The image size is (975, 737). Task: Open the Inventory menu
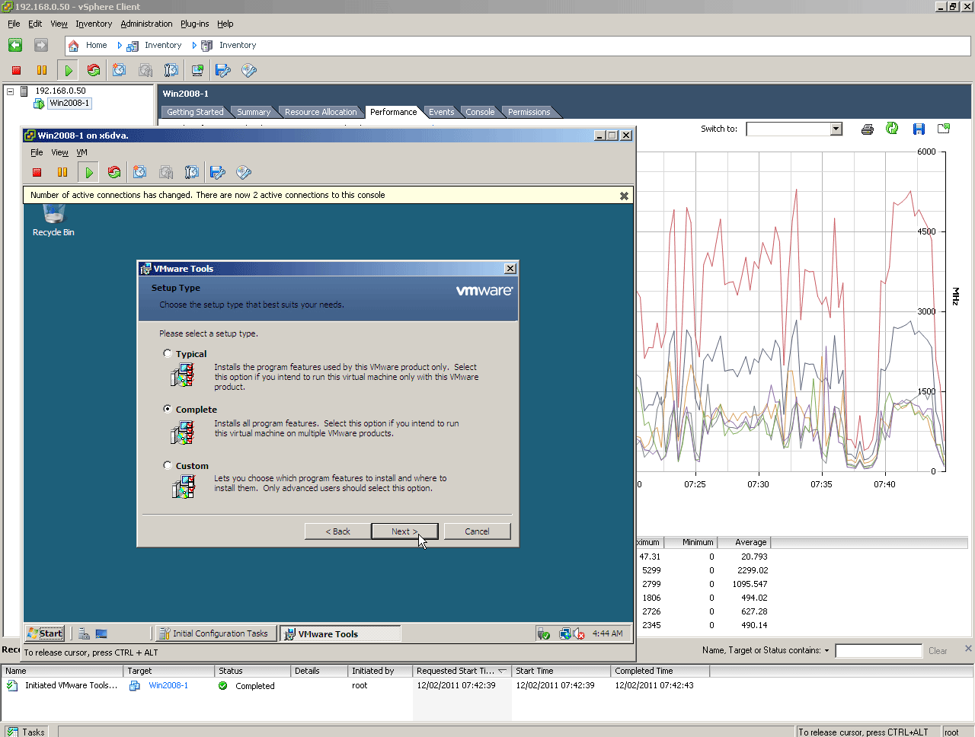point(94,24)
